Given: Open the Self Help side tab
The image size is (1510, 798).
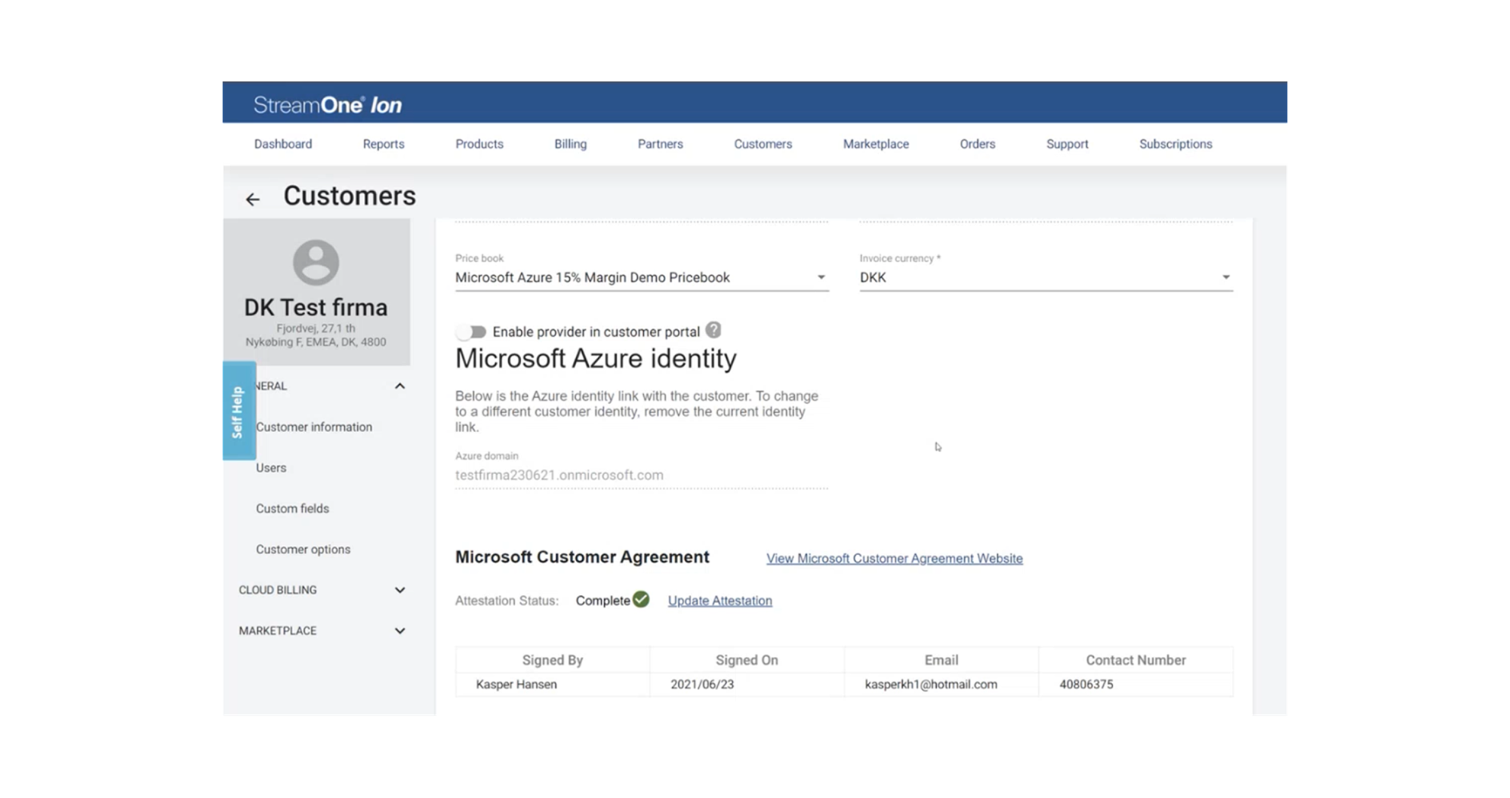Looking at the screenshot, I should pos(239,411).
